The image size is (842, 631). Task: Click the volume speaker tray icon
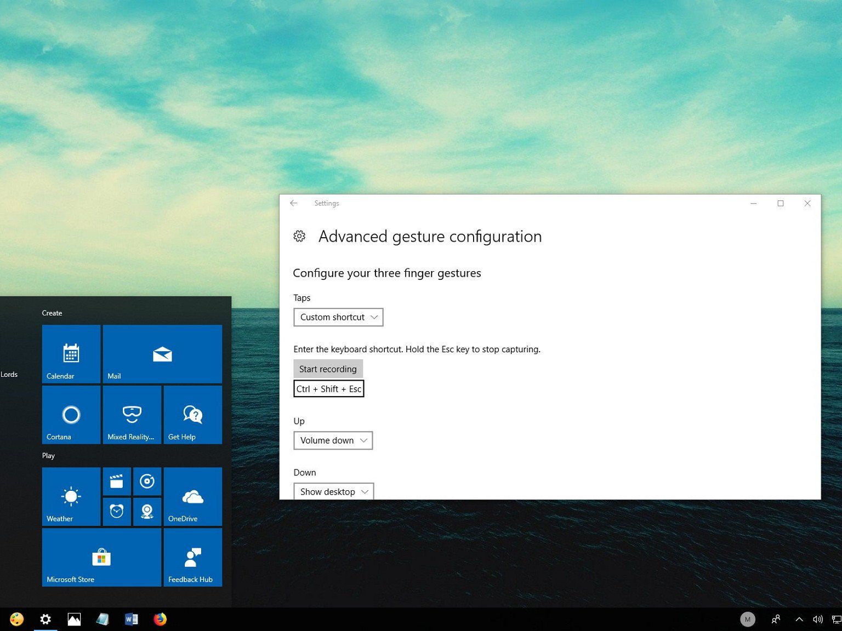[818, 619]
